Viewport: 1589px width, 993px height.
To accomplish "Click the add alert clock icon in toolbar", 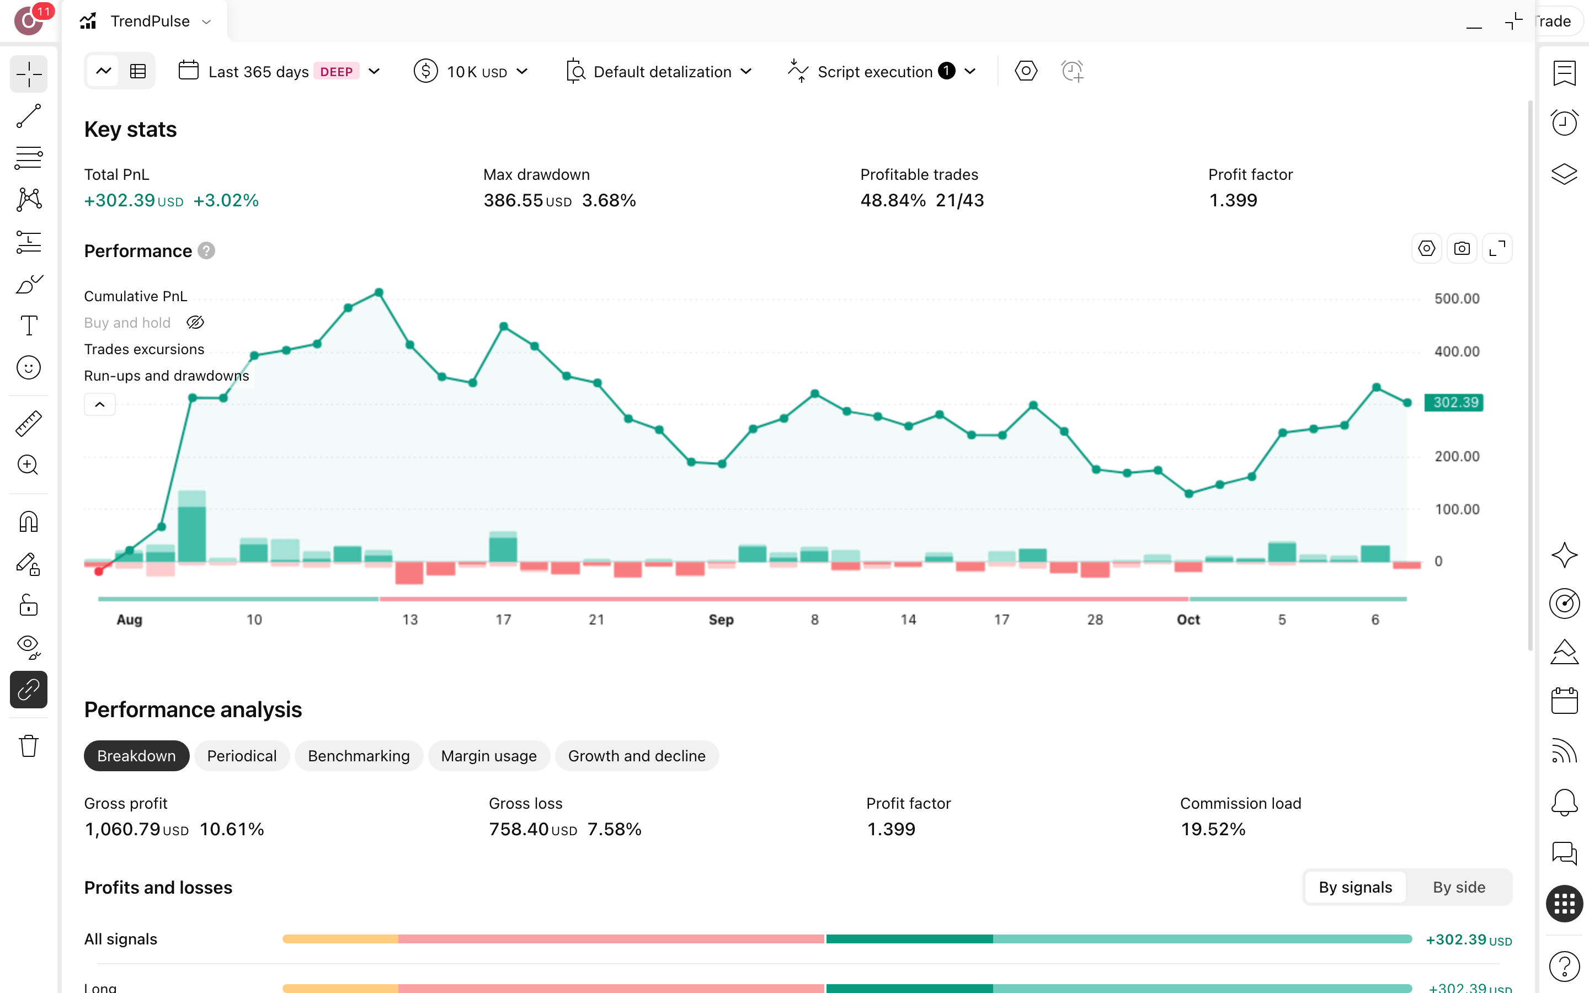I will point(1072,71).
